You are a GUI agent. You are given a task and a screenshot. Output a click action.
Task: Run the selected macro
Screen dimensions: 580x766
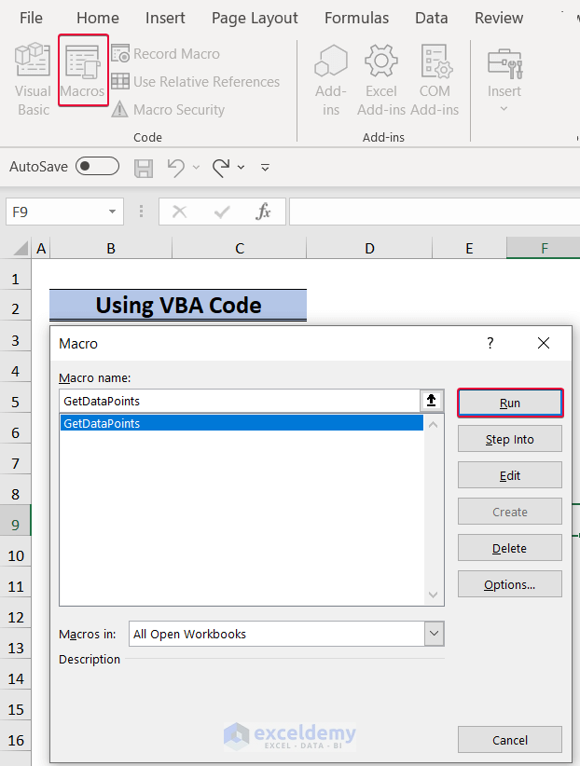pos(510,403)
